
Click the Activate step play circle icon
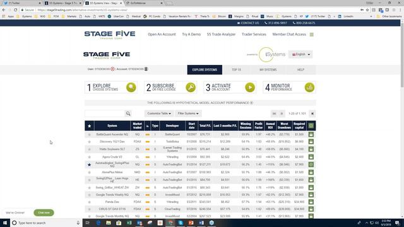tap(250, 88)
